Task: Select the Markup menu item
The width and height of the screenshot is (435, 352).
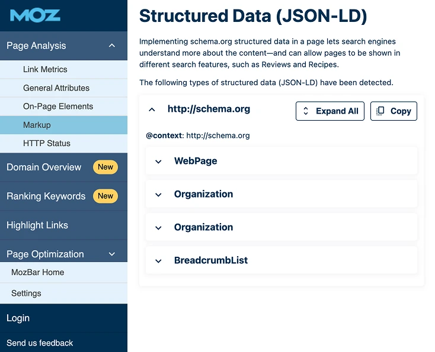Action: click(37, 125)
